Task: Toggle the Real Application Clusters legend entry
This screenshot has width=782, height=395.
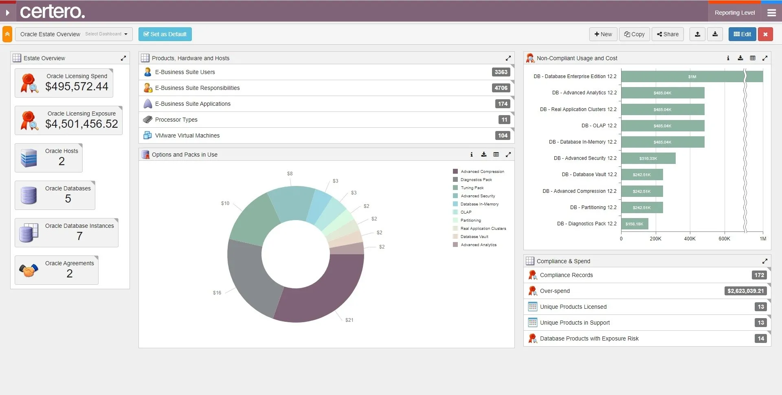Action: click(x=480, y=229)
